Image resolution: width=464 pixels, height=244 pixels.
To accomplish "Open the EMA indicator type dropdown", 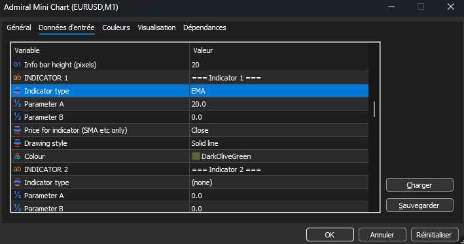I will coord(279,91).
